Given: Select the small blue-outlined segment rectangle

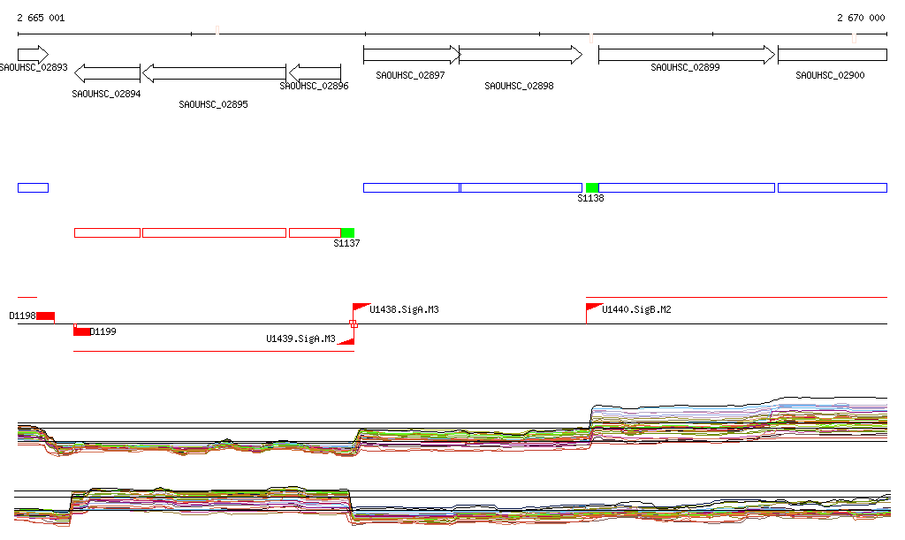Looking at the screenshot, I should pyautogui.click(x=33, y=187).
